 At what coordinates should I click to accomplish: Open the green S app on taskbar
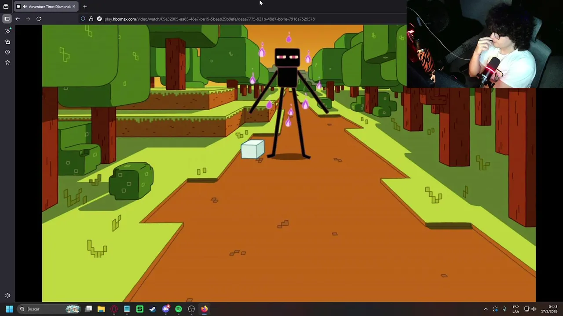coord(140,309)
